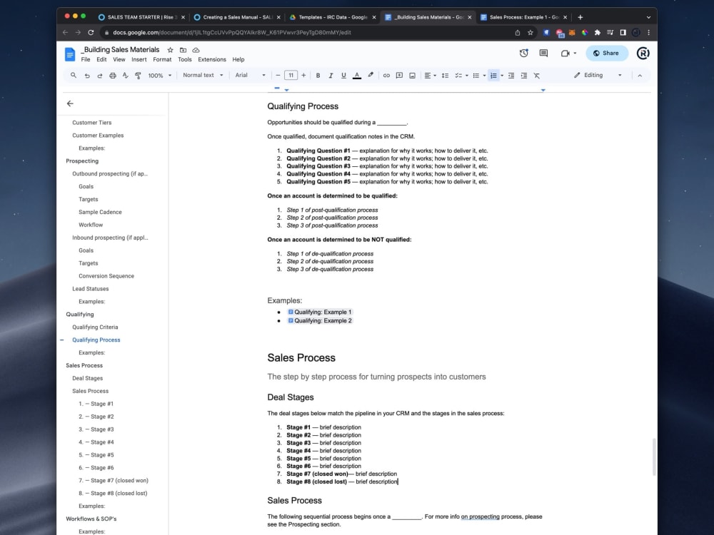
Task: Open the checklist options arrow
Action: 467,76
